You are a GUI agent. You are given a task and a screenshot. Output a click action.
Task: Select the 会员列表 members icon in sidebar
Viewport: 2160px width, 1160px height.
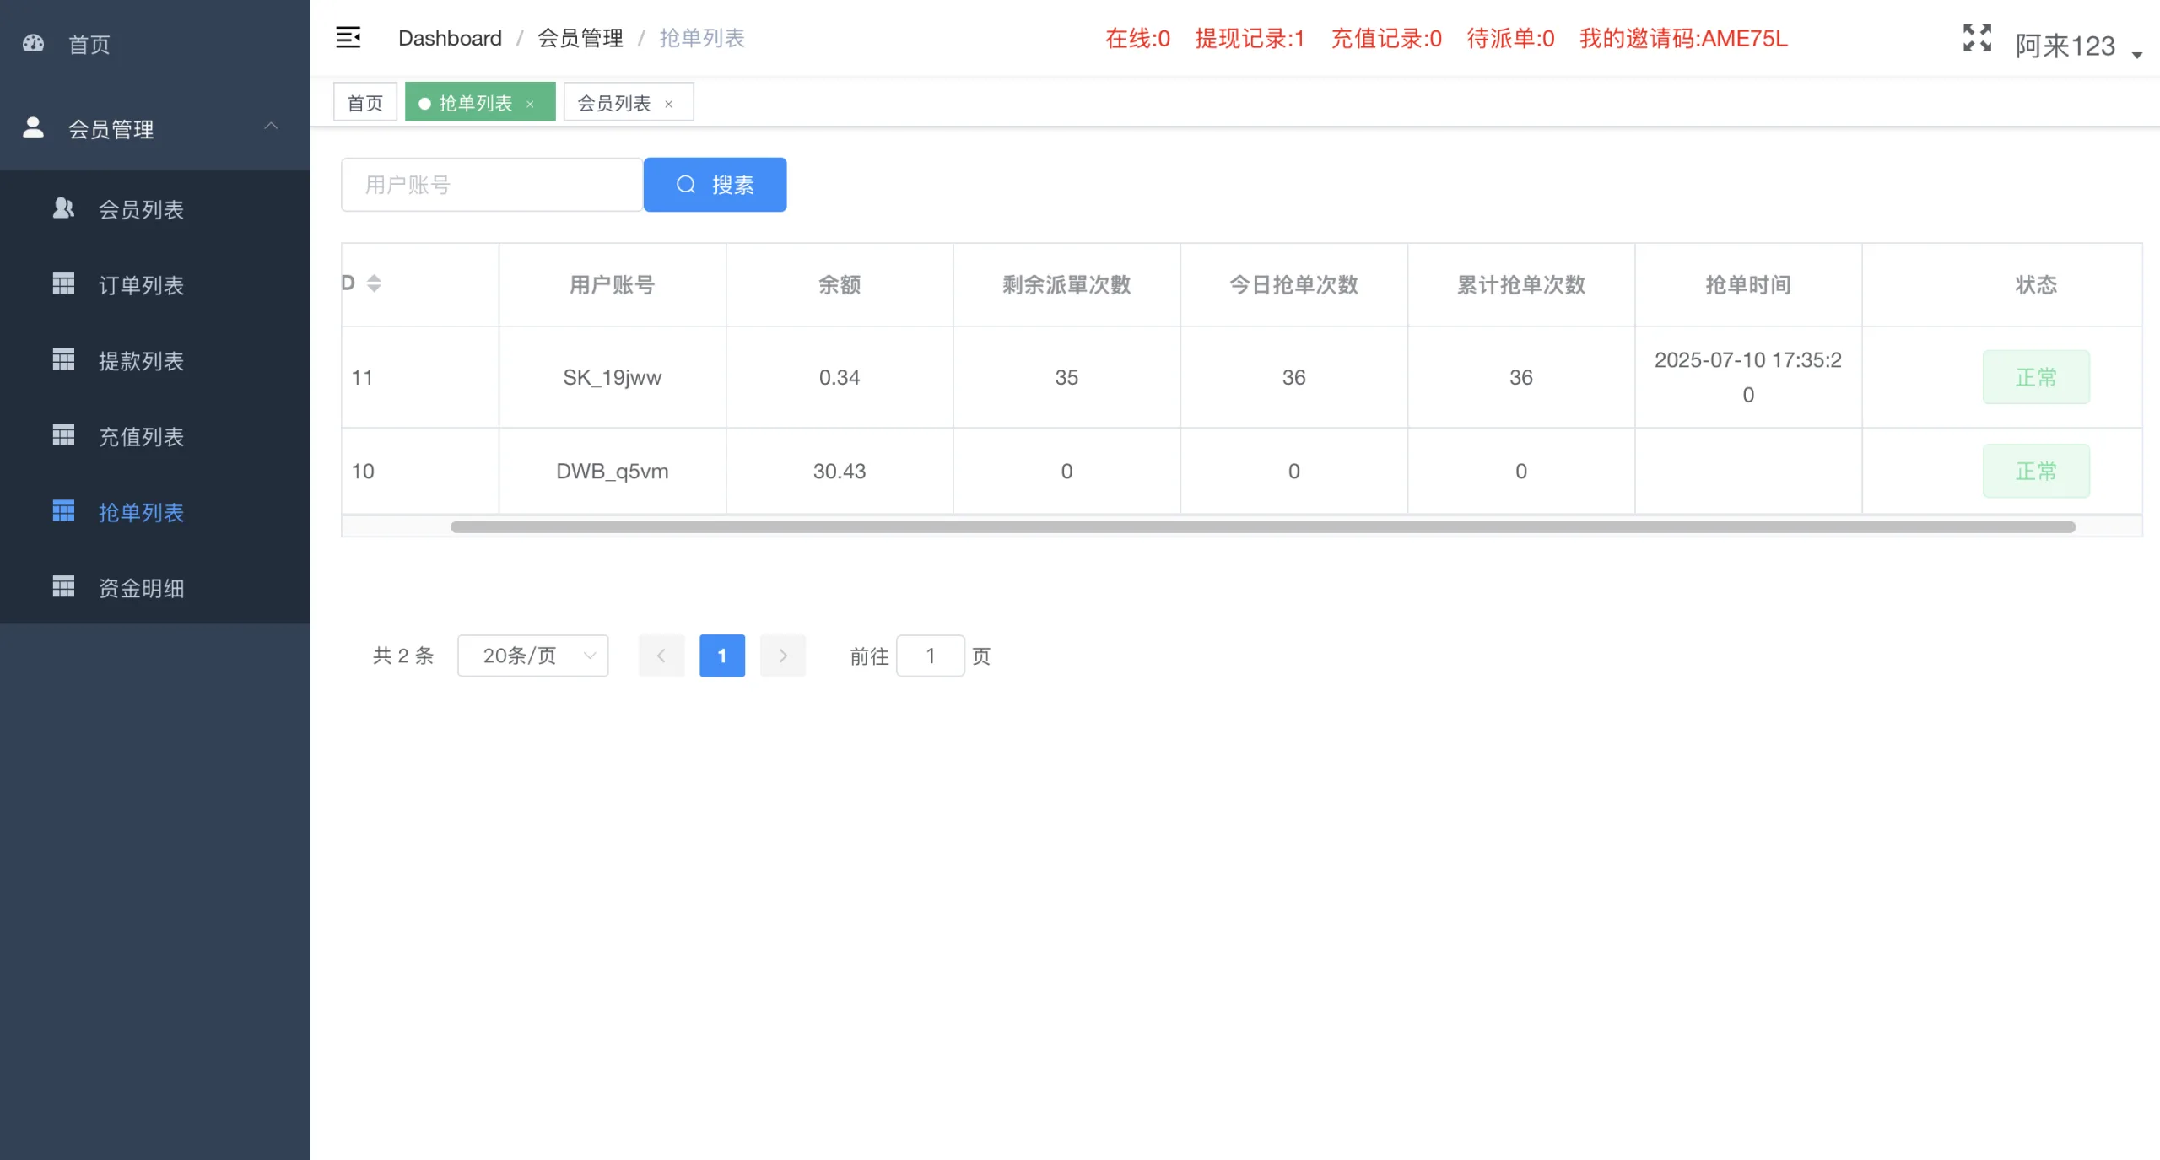pyautogui.click(x=64, y=208)
